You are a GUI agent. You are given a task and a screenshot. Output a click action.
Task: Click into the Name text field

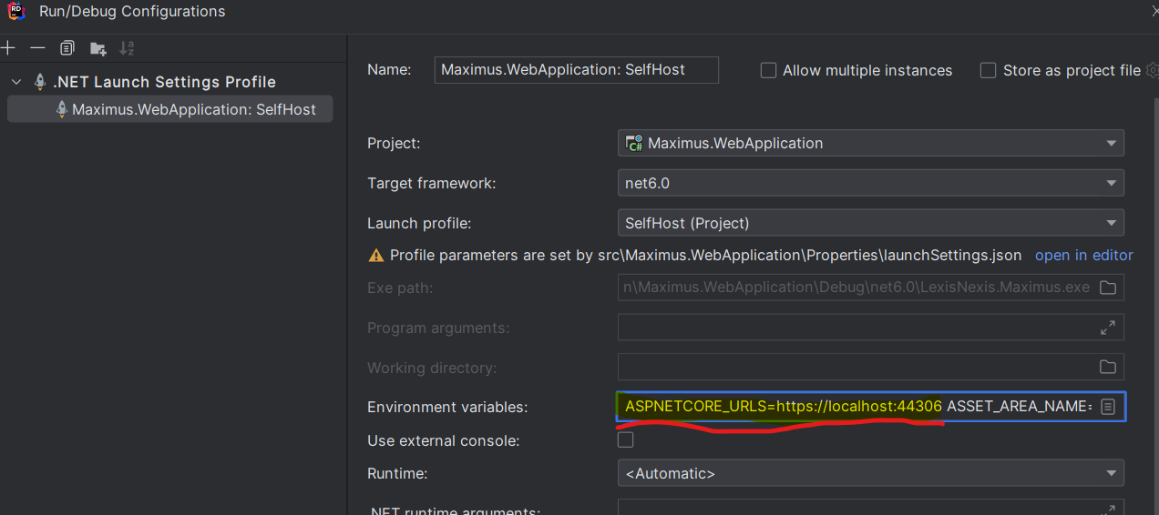point(577,70)
